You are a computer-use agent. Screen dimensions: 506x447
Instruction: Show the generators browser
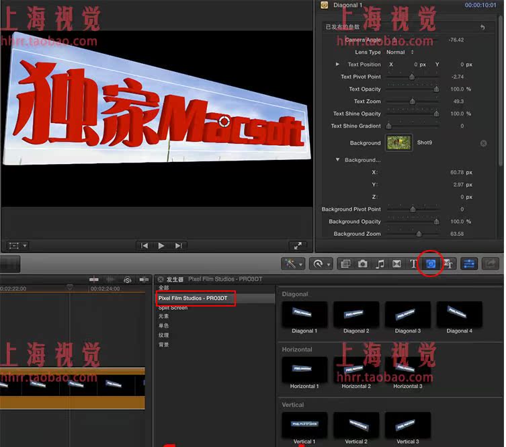pyautogui.click(x=431, y=264)
